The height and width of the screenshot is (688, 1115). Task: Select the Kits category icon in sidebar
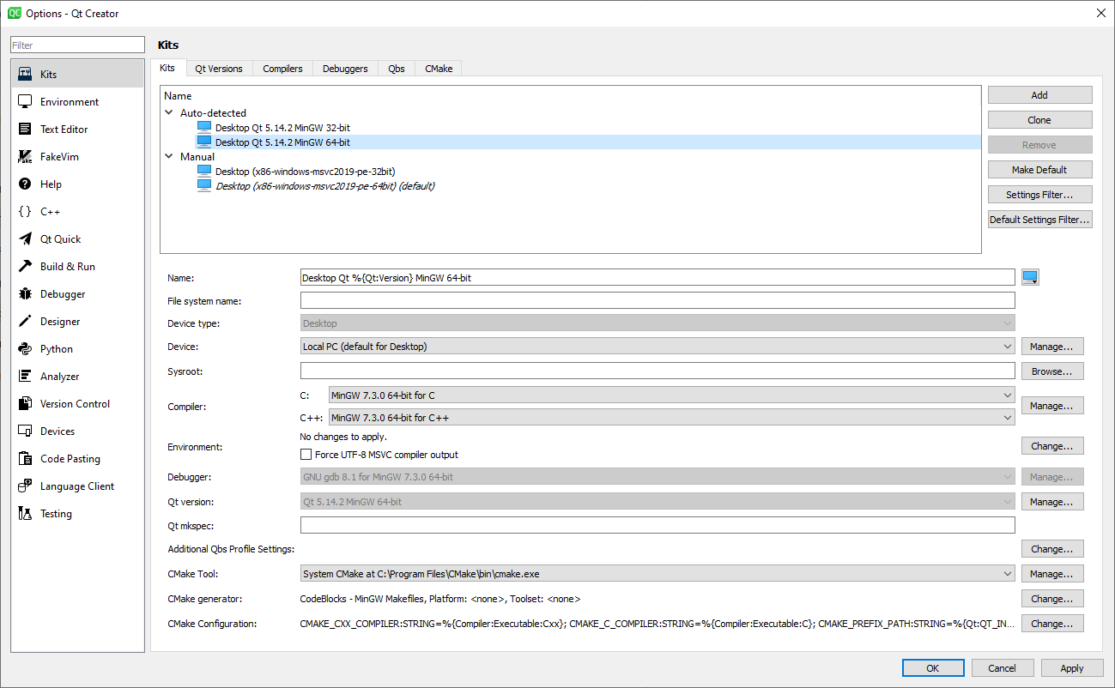click(x=25, y=75)
